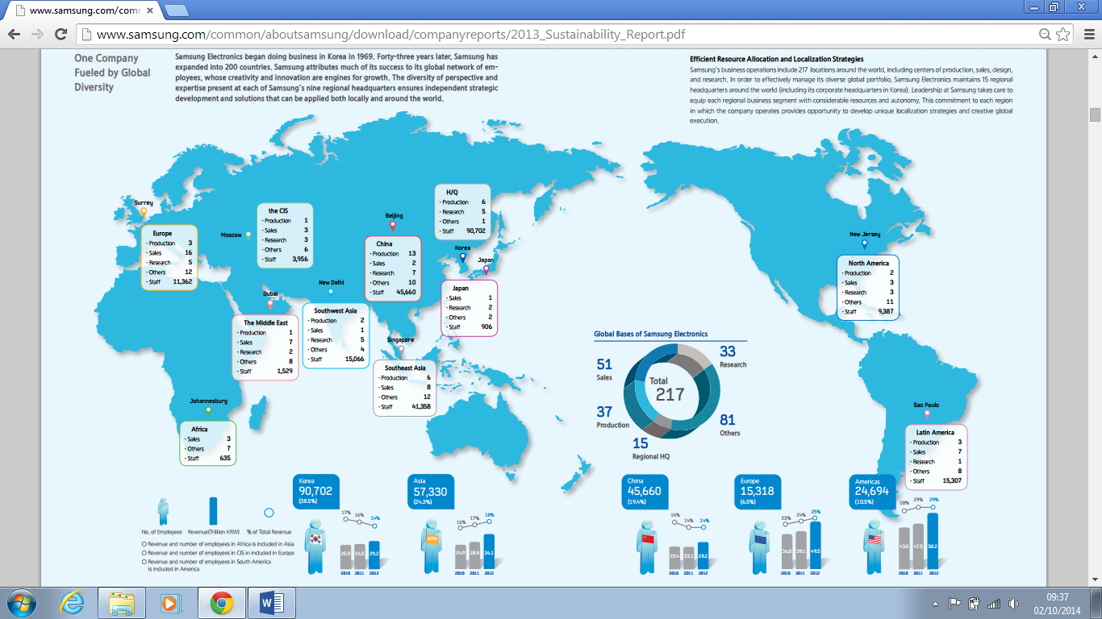Click the scrollbar up arrow
The width and height of the screenshot is (1102, 619).
coord(1095,54)
